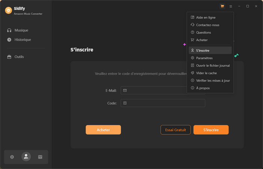Click Vider le cache menu item

tap(206, 73)
